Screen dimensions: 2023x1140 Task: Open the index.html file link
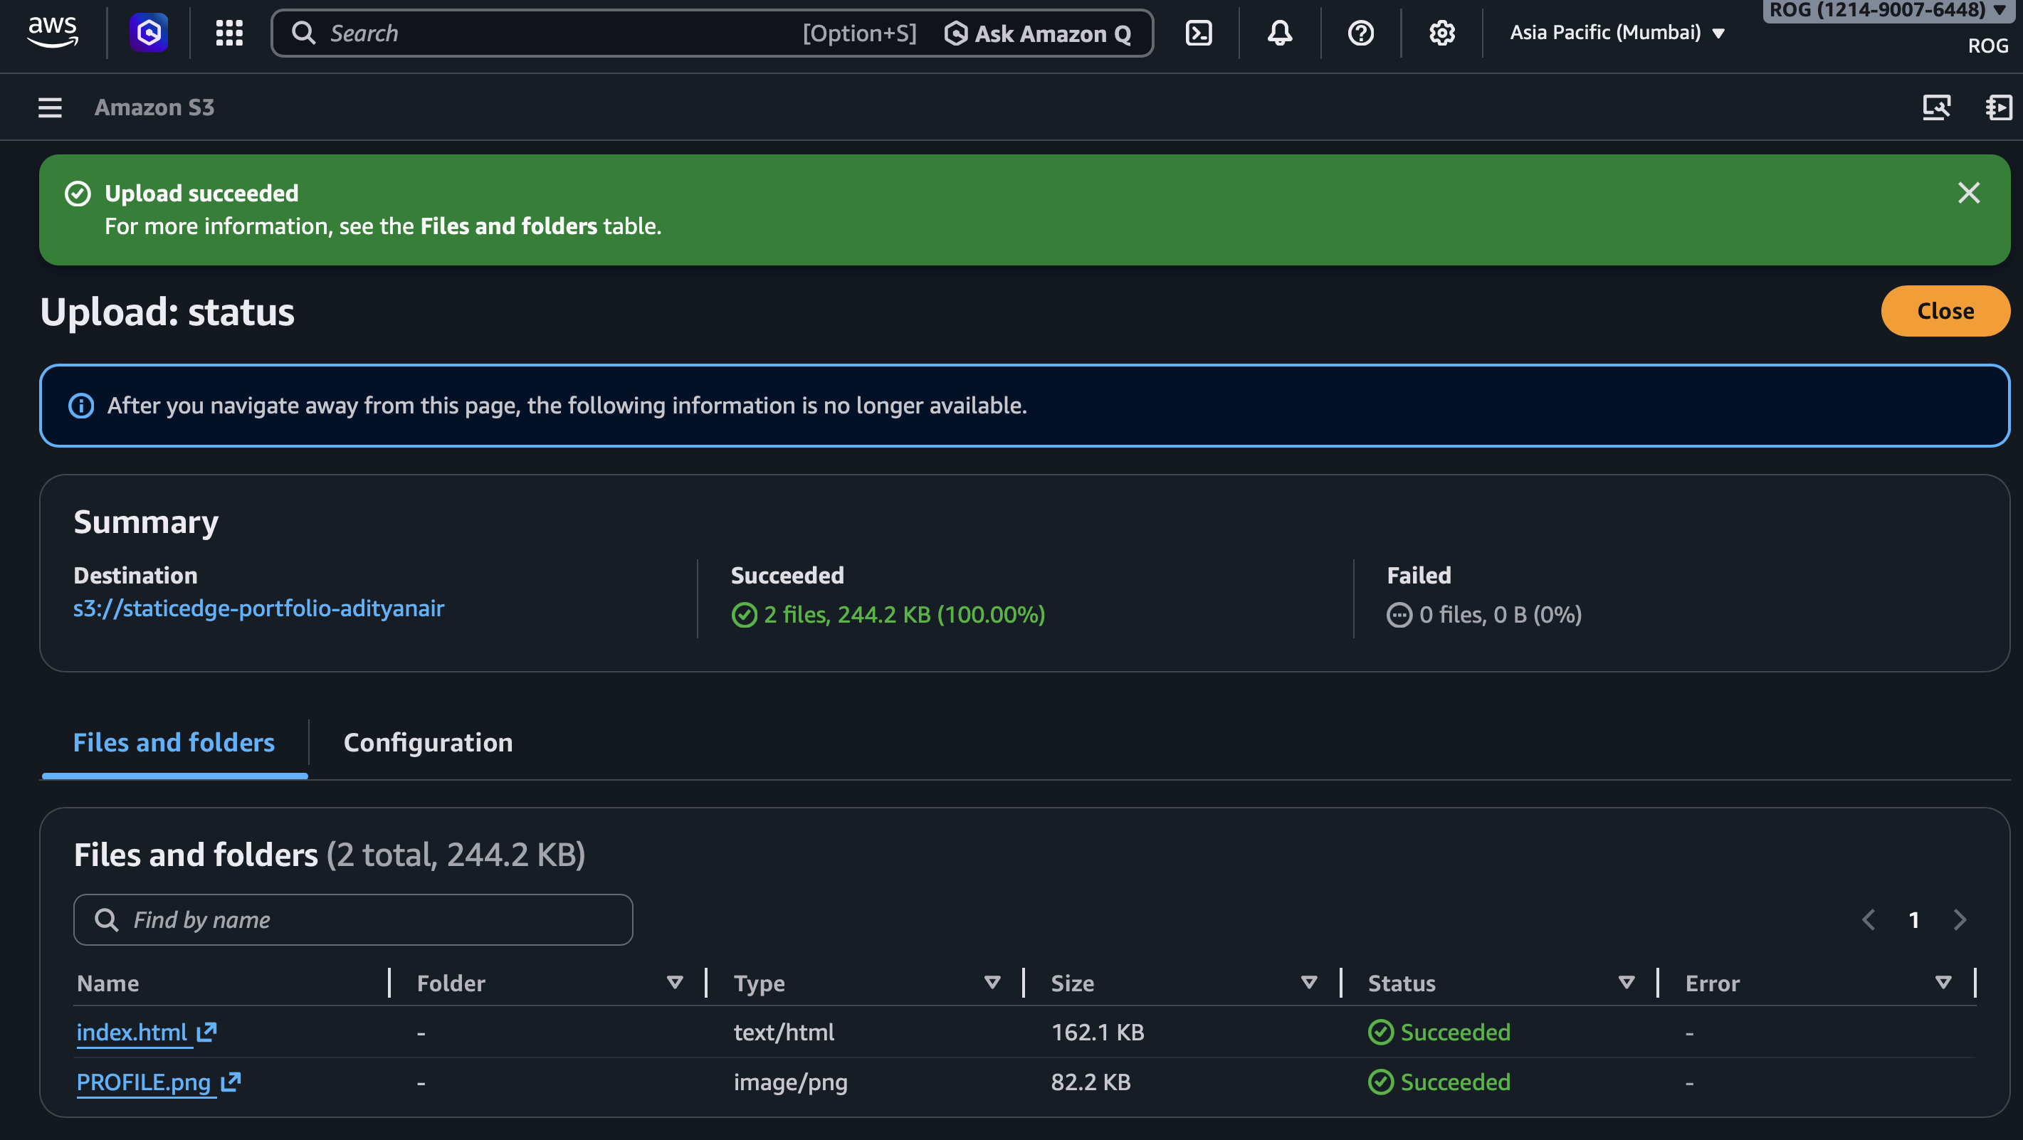click(132, 1032)
